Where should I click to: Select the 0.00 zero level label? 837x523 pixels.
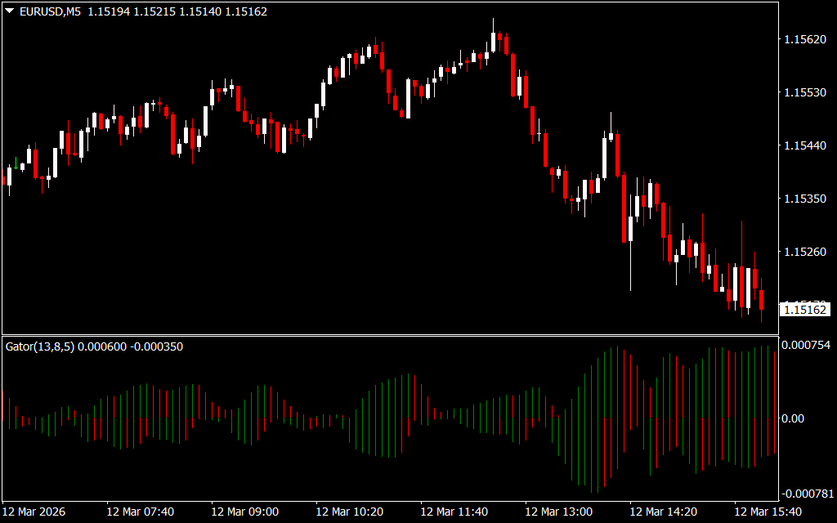793,418
